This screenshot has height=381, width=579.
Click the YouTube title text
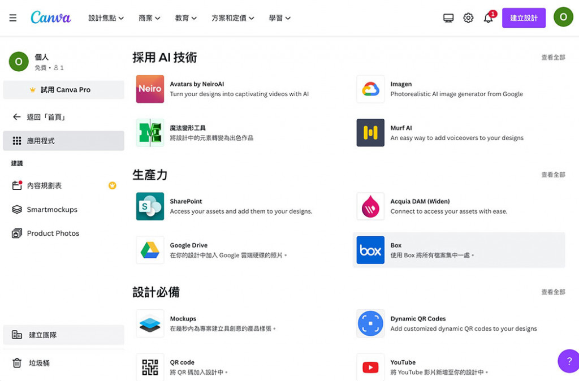click(403, 362)
